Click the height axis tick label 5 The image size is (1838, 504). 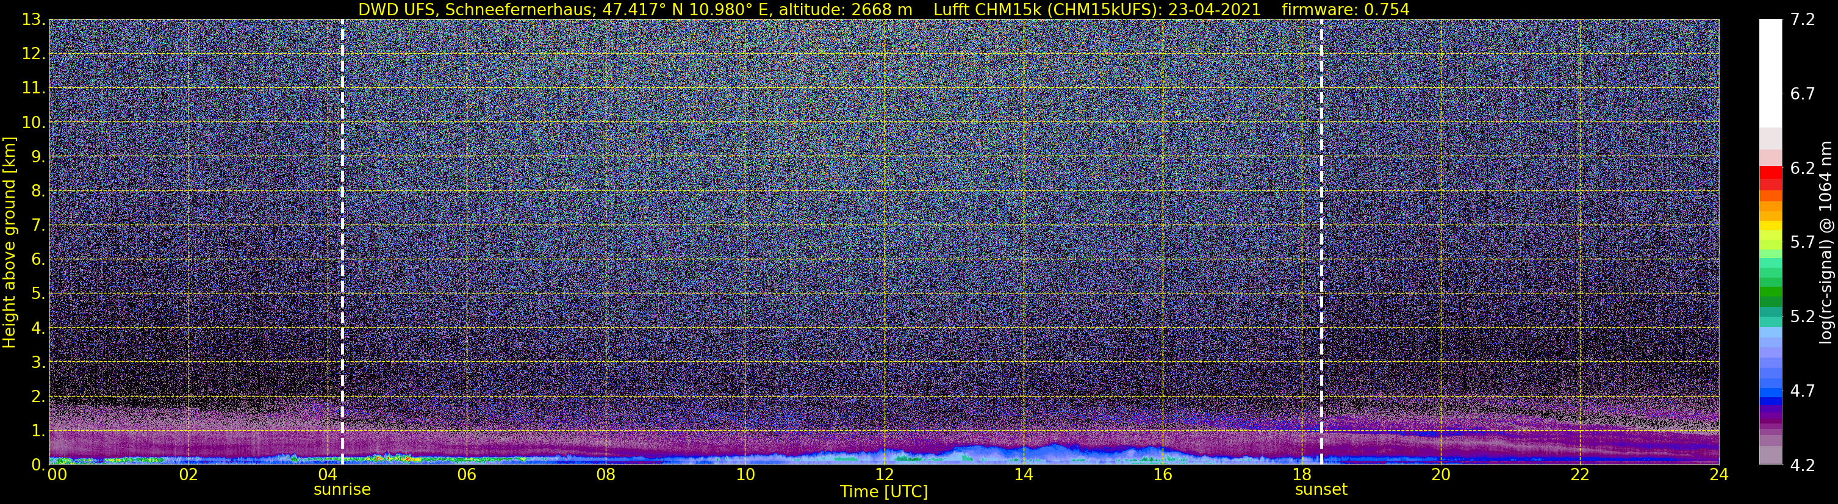point(38,294)
